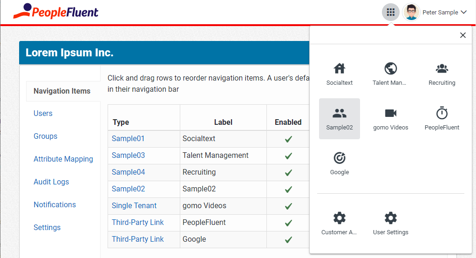Viewport: 476px width, 258px height.
Task: Expand the Peter Sample user menu chevron
Action: [x=463, y=12]
